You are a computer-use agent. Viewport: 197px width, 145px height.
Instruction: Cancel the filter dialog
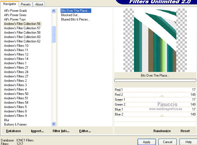(167, 142)
